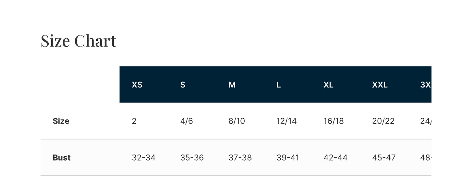Click the S column header
Screen dimensions: 472x188
(x=183, y=85)
